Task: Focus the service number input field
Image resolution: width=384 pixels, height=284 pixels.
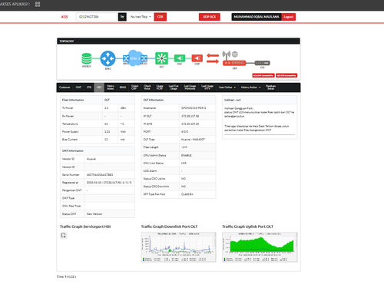Action: [97, 17]
